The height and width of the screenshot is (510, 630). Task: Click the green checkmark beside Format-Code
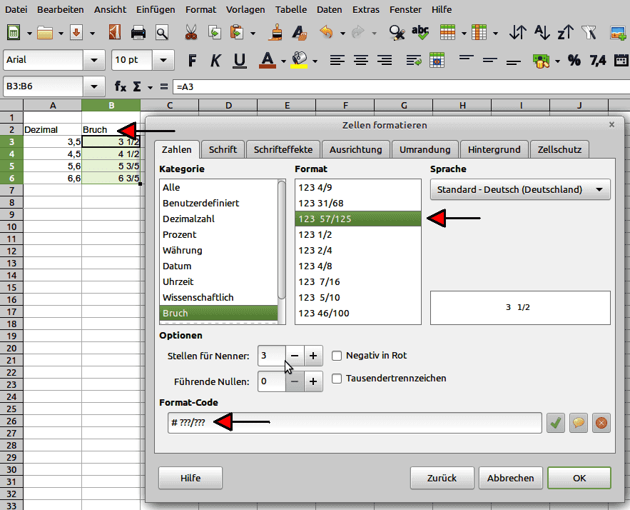point(555,423)
